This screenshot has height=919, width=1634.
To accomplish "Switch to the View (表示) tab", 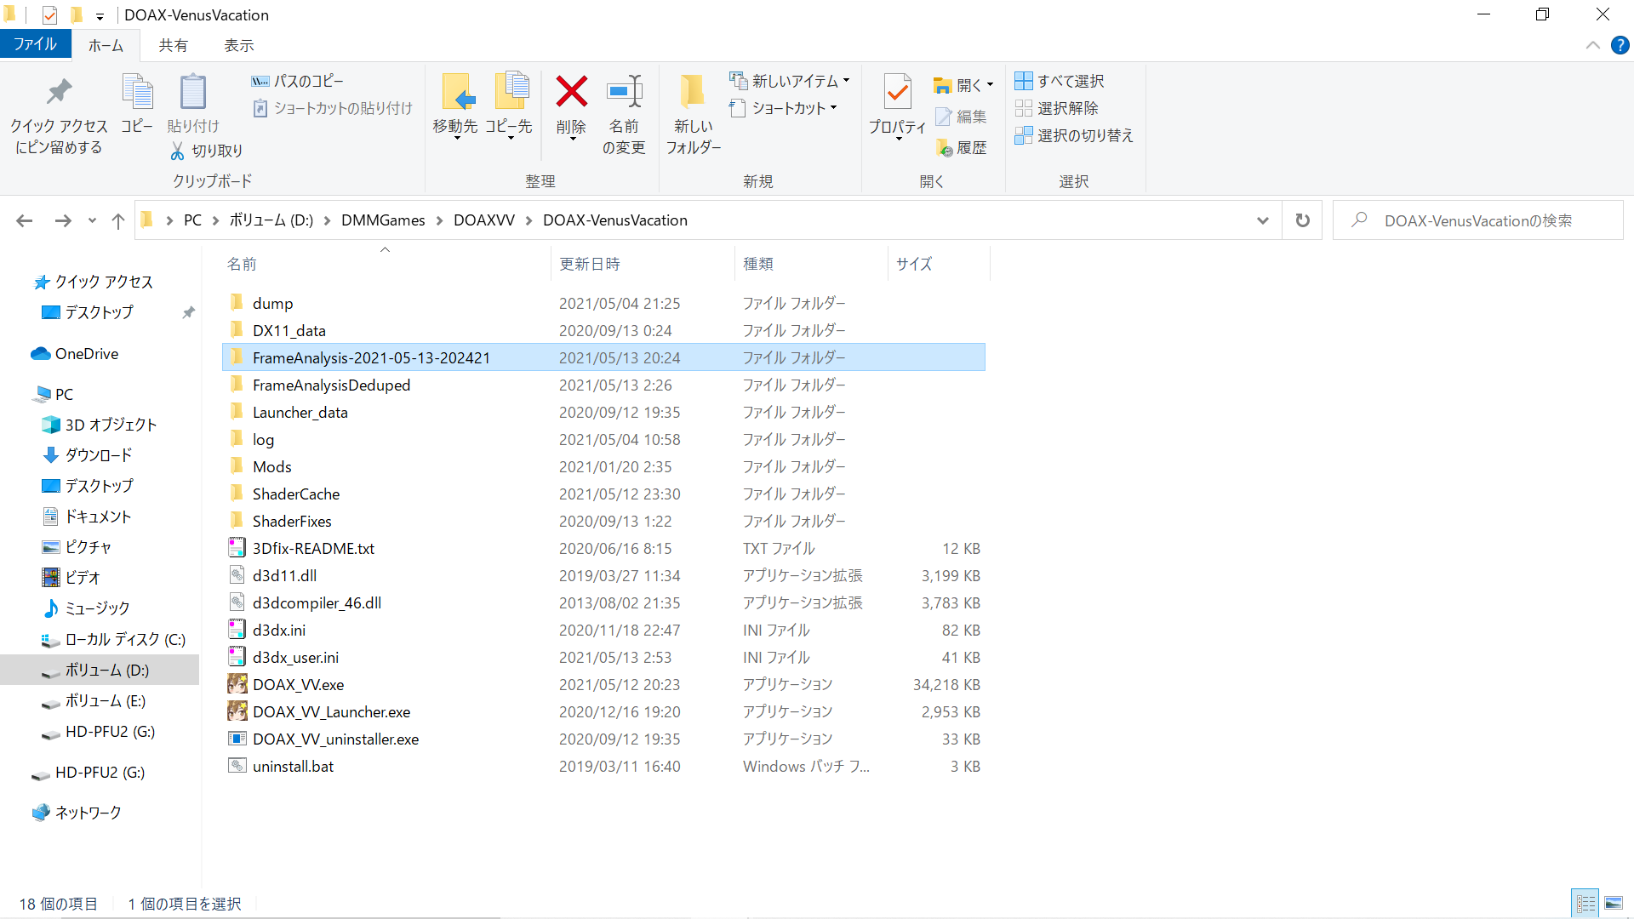I will 238,46.
